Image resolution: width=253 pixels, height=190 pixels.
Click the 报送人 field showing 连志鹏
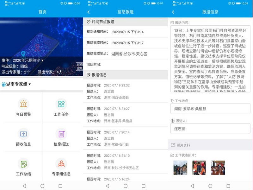pyautogui.click(x=210, y=129)
